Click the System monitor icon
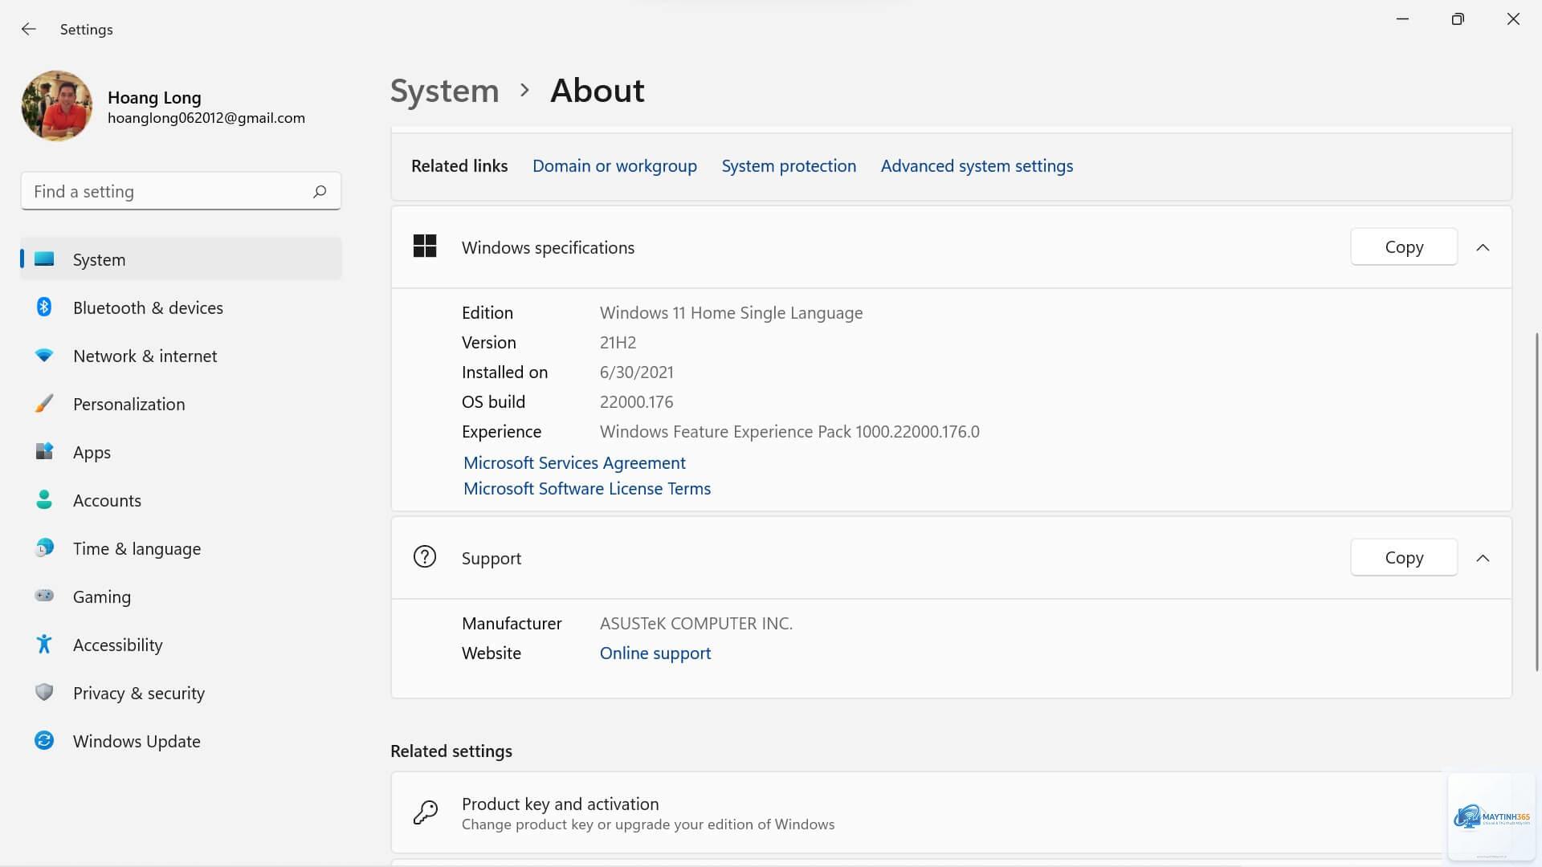Image resolution: width=1542 pixels, height=867 pixels. pyautogui.click(x=44, y=258)
